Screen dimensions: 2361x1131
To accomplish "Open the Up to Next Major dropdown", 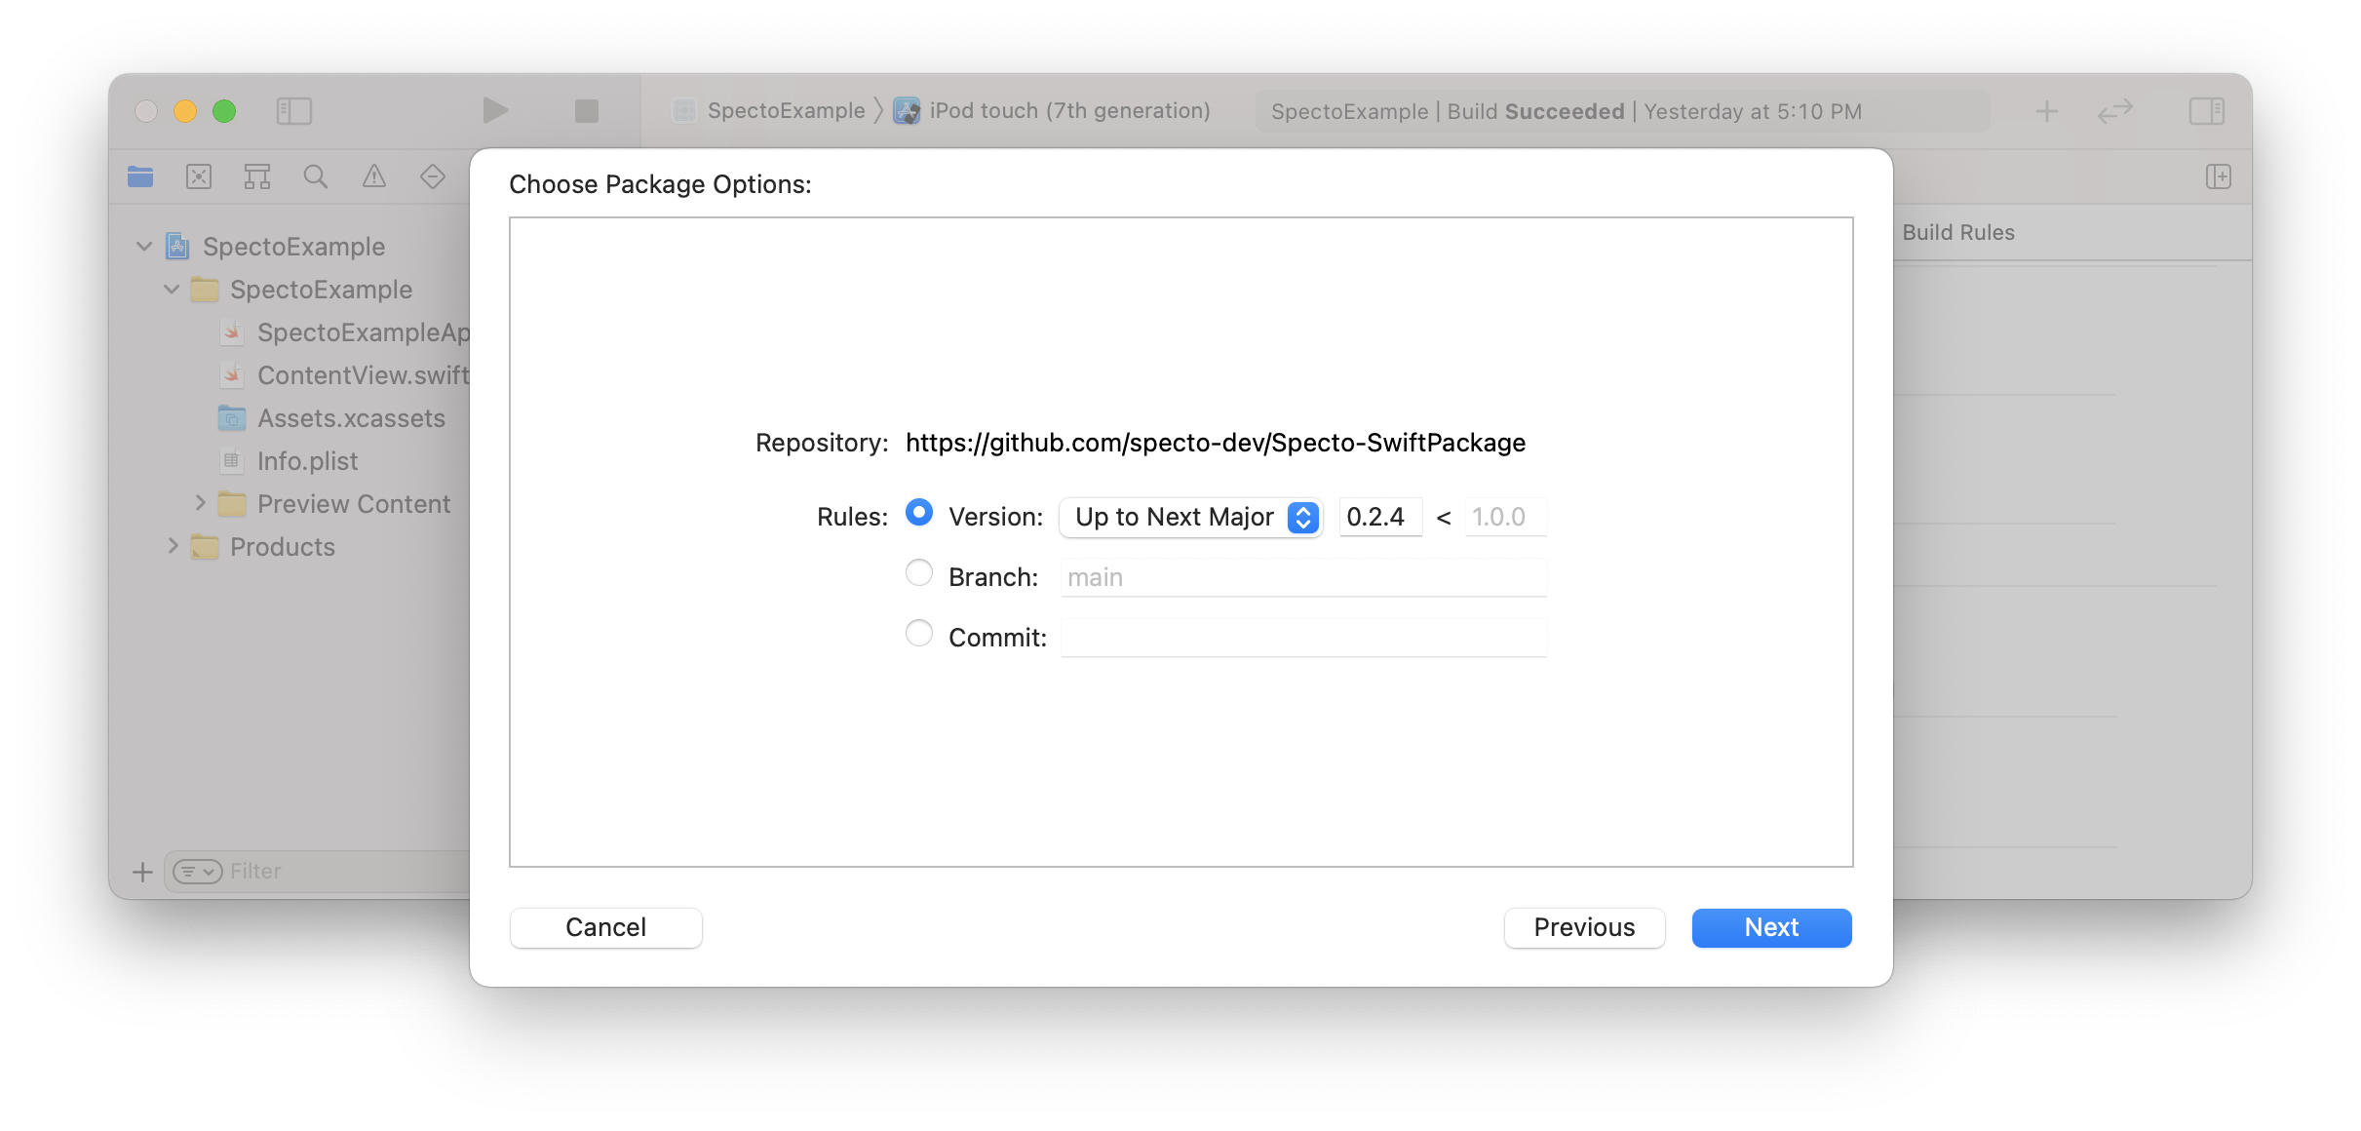I will (x=1191, y=517).
